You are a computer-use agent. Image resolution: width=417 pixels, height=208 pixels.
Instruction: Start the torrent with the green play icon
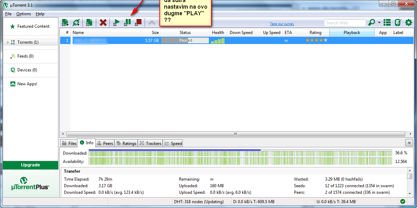point(117,23)
